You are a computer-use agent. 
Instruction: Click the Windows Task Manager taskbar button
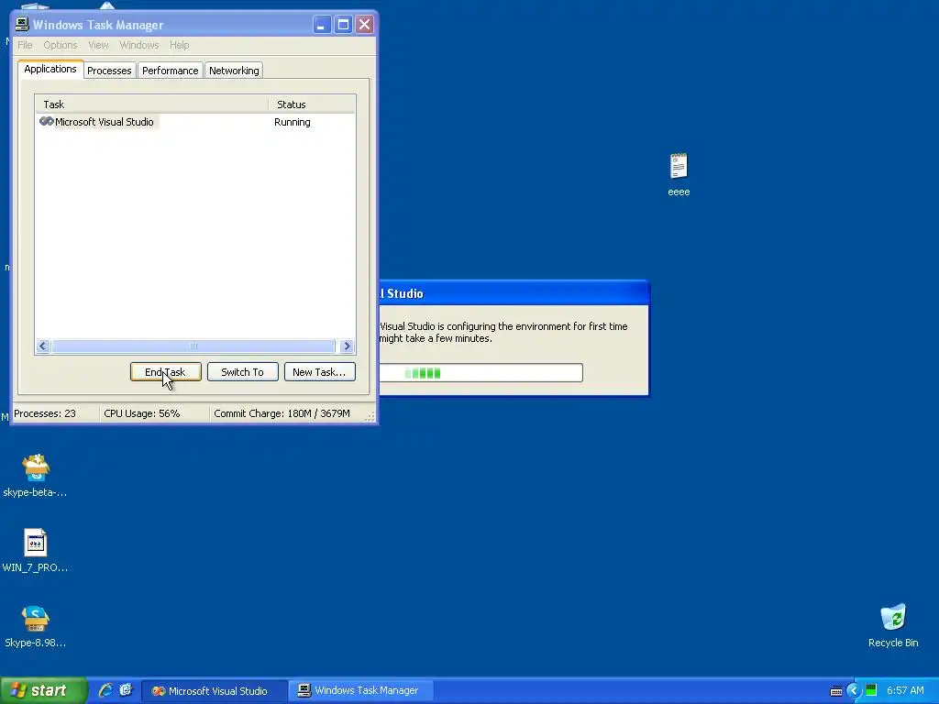(361, 691)
